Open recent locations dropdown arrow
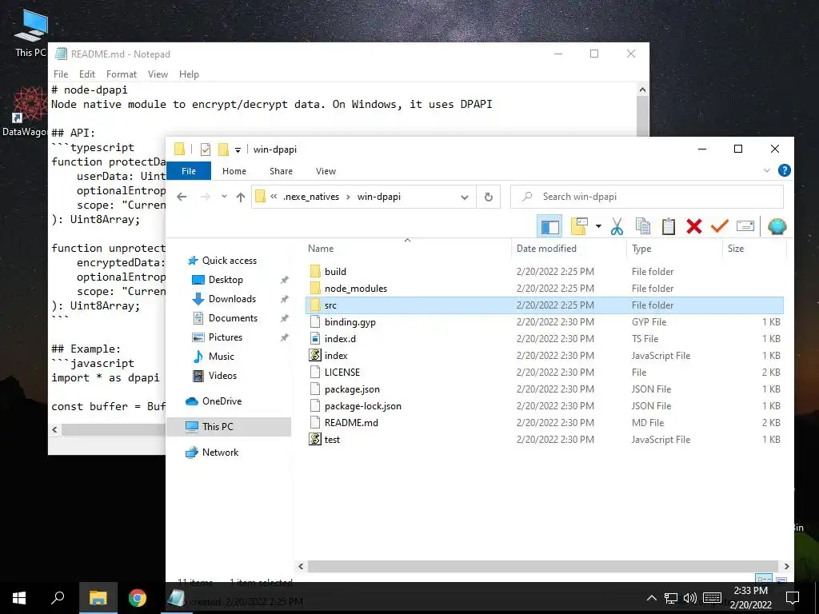 coord(224,197)
